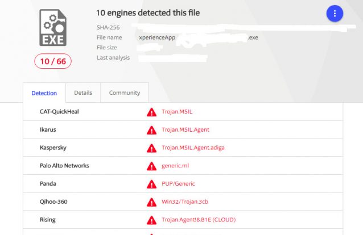The height and width of the screenshot is (235, 363).
Task: Click the Kaspersky detection warning icon
Action: coord(151,148)
